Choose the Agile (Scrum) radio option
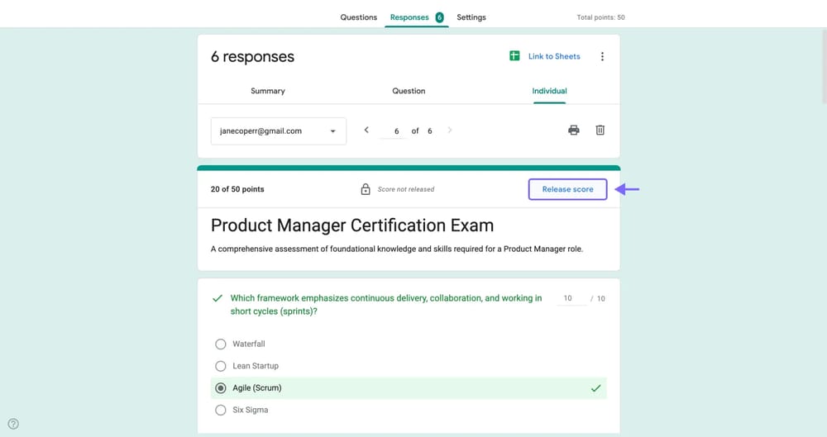827x437 pixels. pos(221,388)
